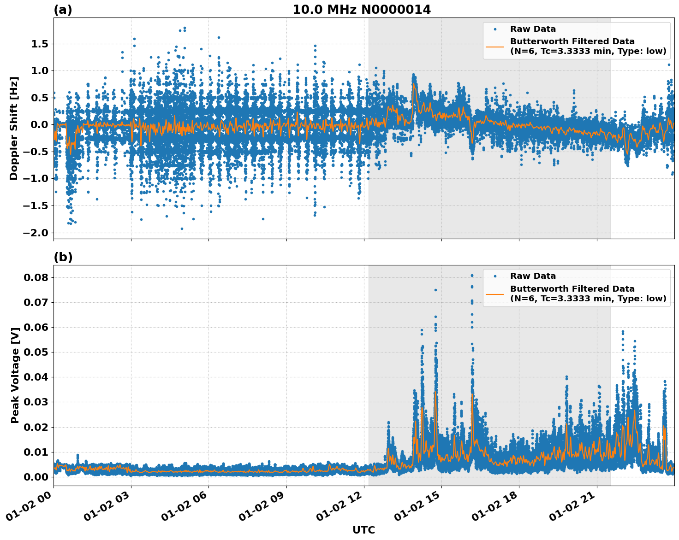The width and height of the screenshot is (679, 540).
Task: Click the highest Peak Voltage outlier point
Action: pos(472,275)
